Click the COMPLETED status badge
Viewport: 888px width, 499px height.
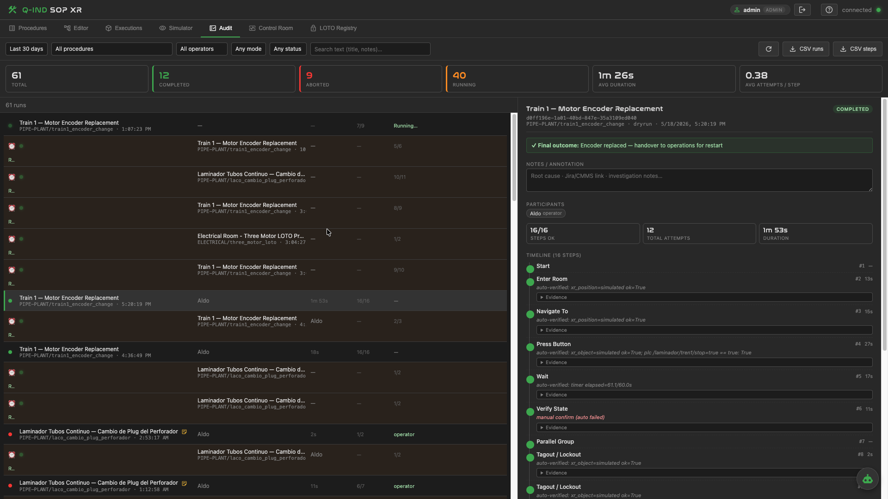click(852, 109)
